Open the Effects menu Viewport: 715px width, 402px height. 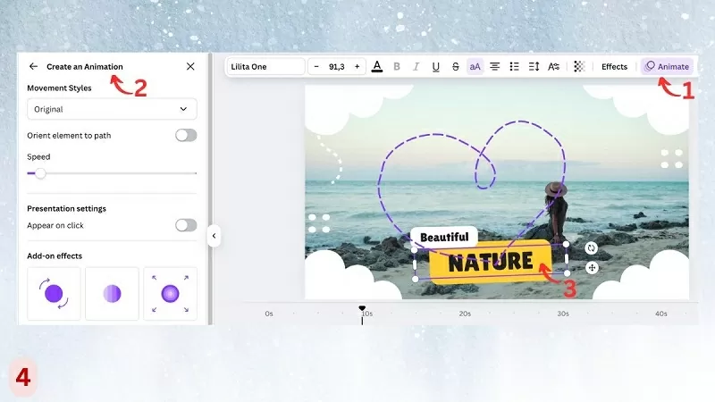click(x=614, y=66)
